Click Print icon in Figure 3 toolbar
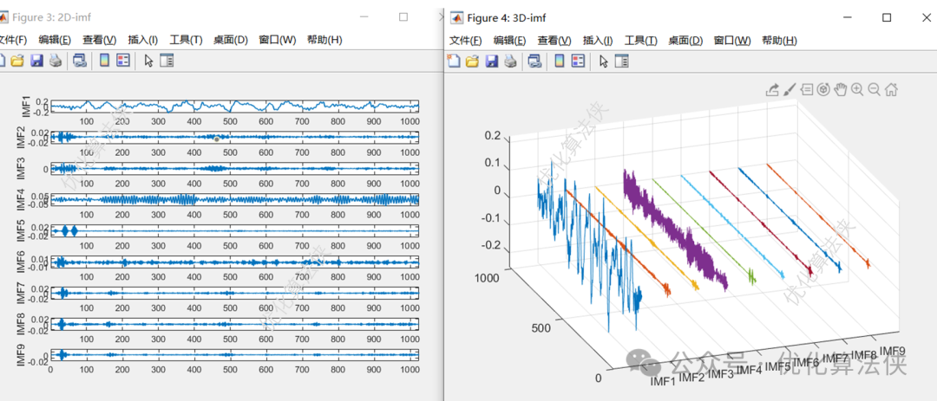Viewport: 937px width, 401px height. pyautogui.click(x=55, y=61)
